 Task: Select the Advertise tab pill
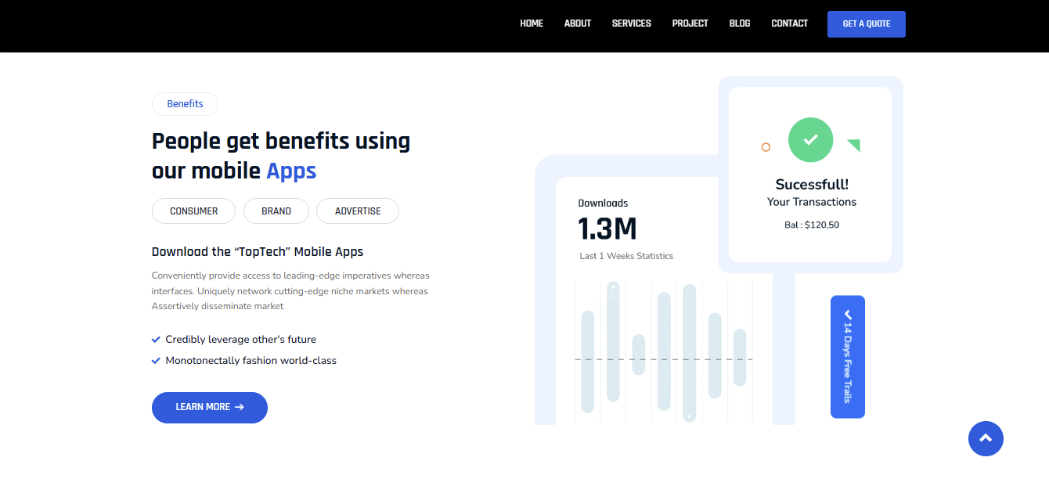coord(358,211)
